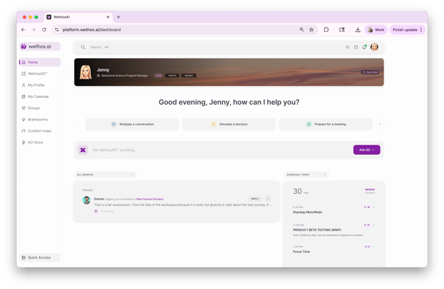Click the purple score badge next to job title
The height and width of the screenshot is (289, 444).
click(158, 75)
